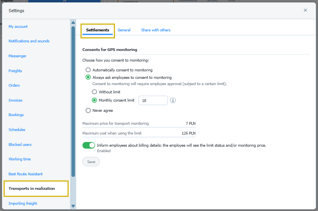Open Best Route Assistant settings
The image size is (318, 211).
[26, 174]
